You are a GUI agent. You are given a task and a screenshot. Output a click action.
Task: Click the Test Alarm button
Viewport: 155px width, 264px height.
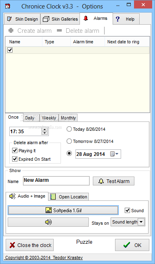pyautogui.click(x=114, y=181)
